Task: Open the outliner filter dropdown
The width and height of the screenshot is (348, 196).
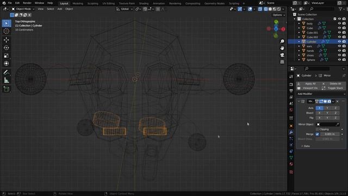Action: (341, 9)
